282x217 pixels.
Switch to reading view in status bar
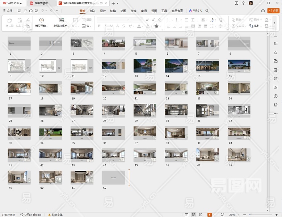(201, 215)
